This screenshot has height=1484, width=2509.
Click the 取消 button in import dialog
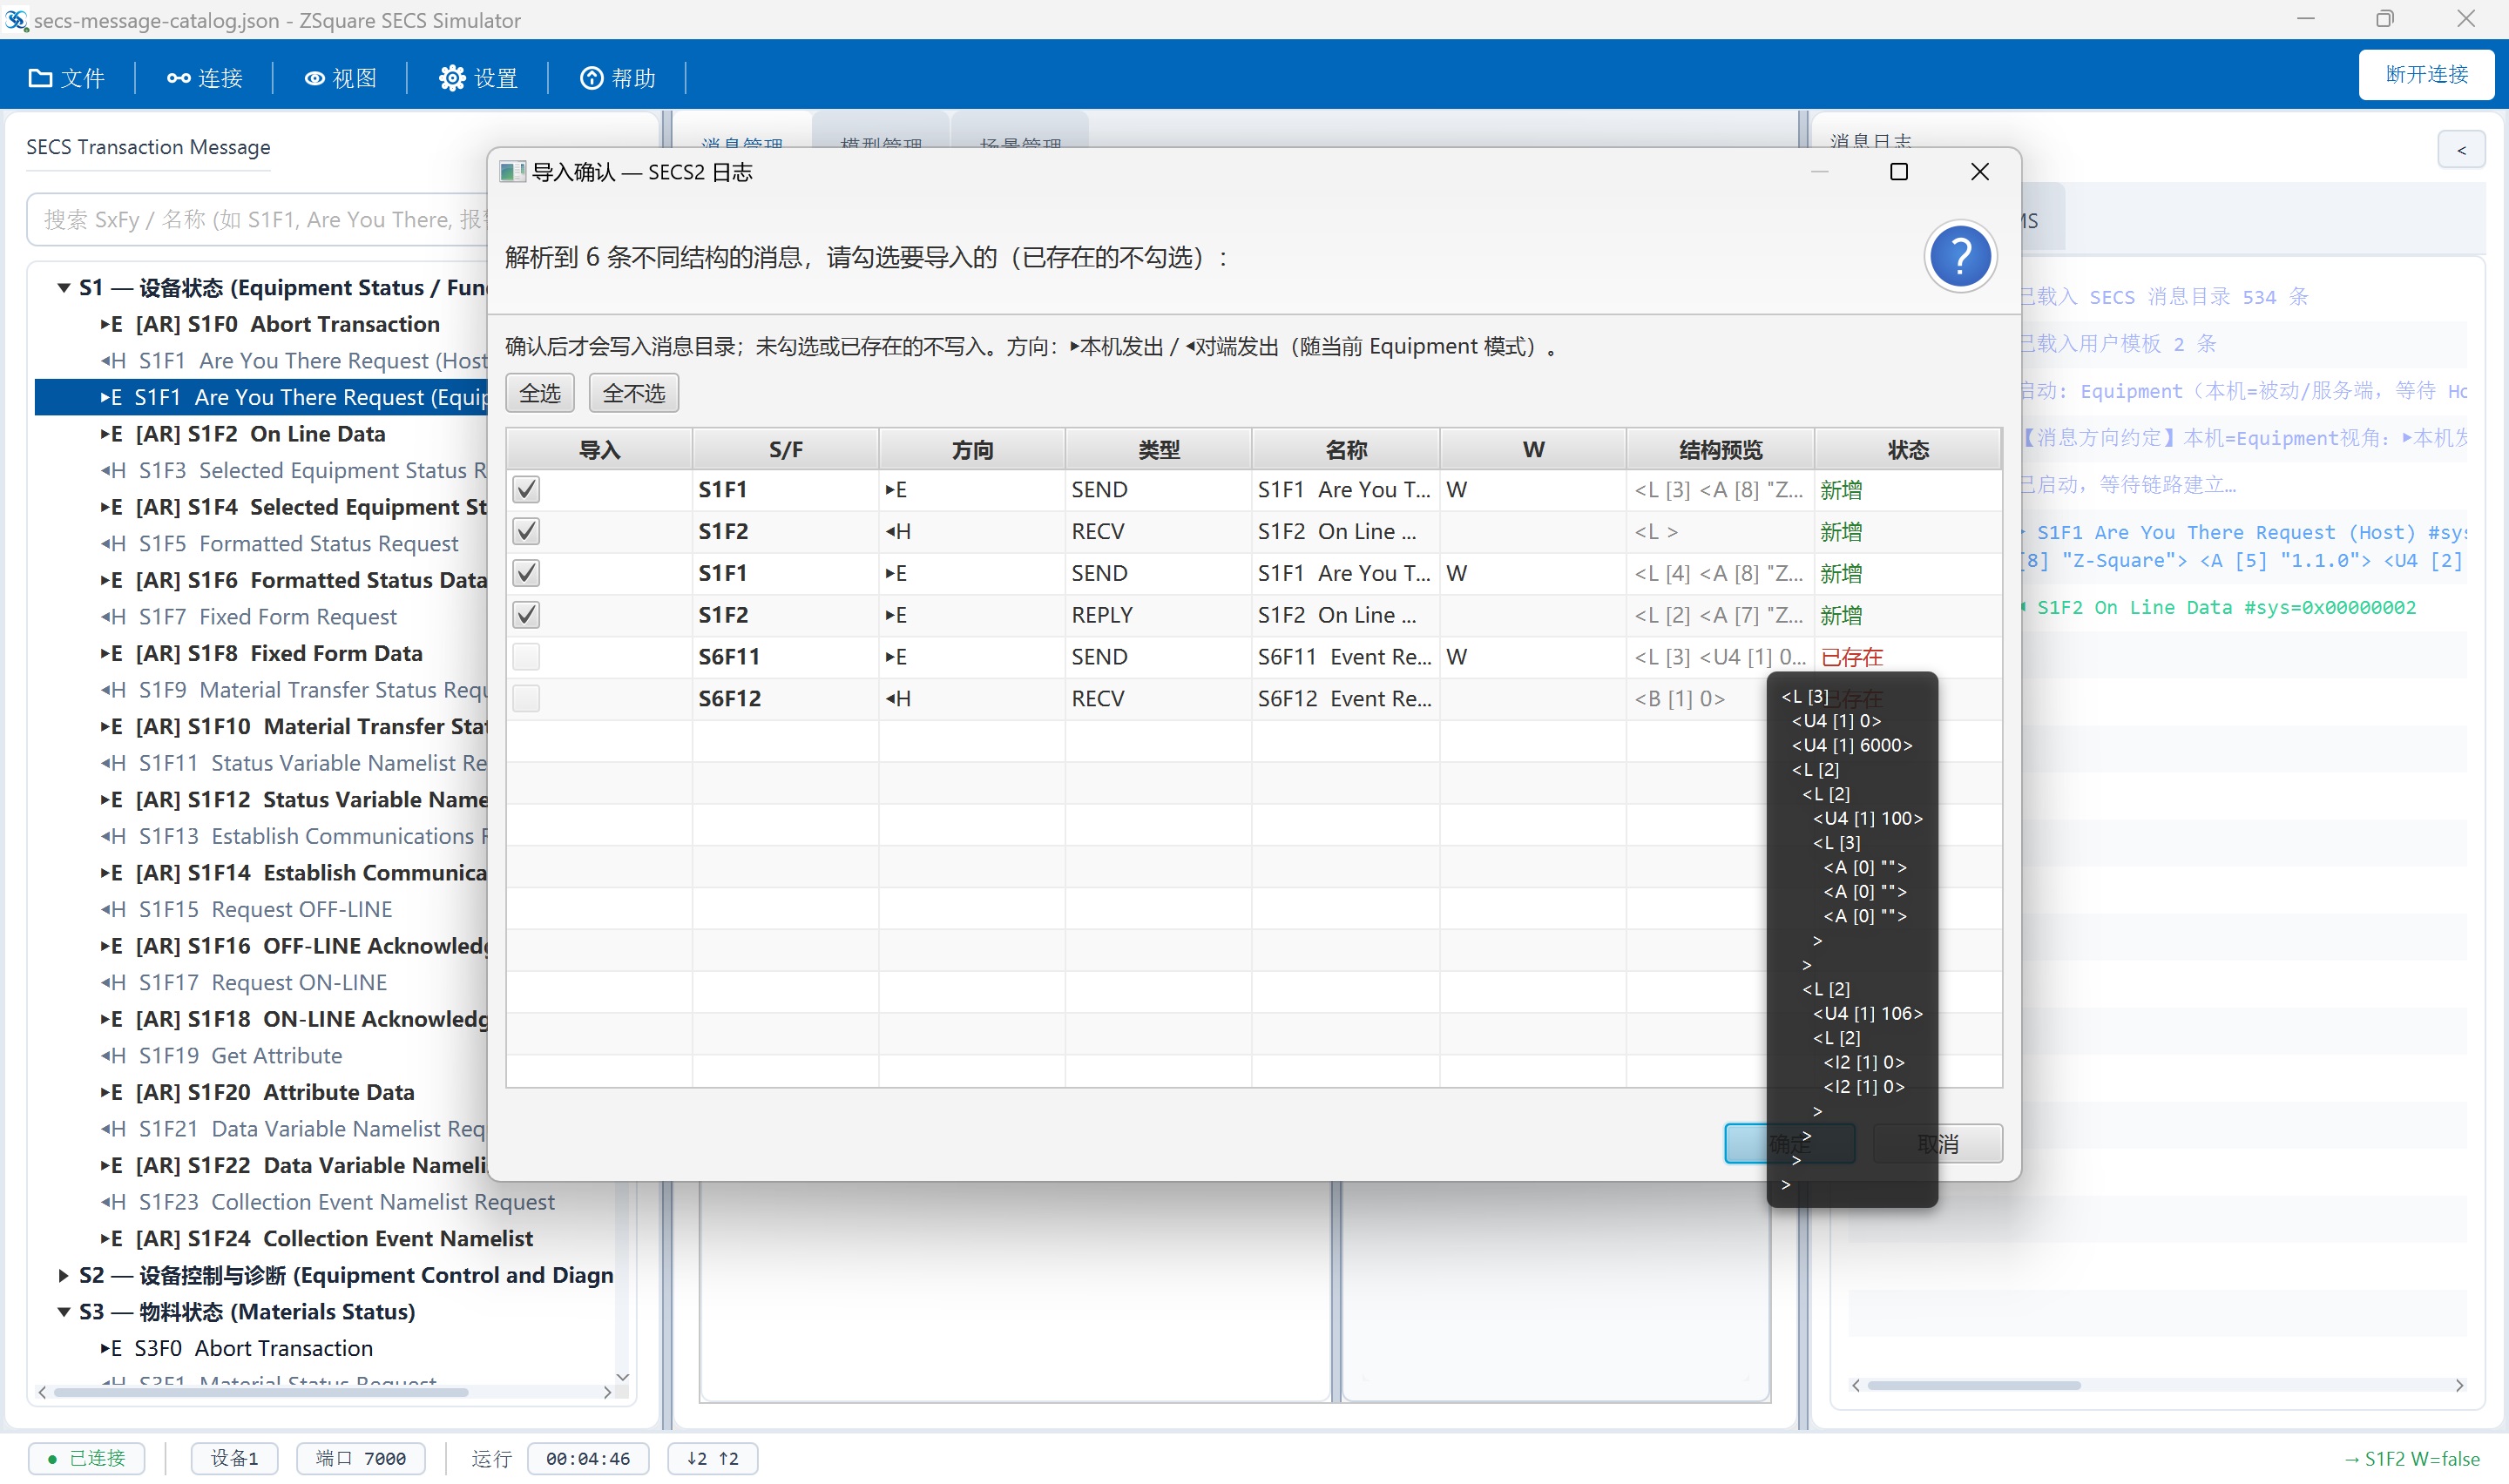[x=1937, y=1143]
